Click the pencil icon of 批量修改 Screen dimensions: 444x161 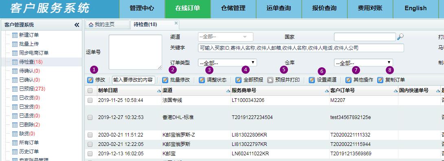(x=165, y=80)
